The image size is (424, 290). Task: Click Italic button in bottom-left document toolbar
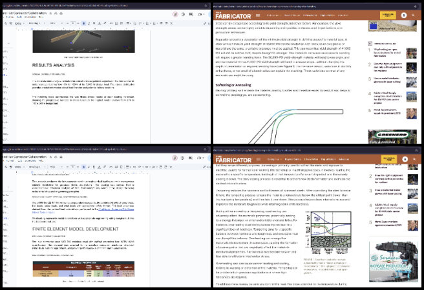click(x=90, y=168)
